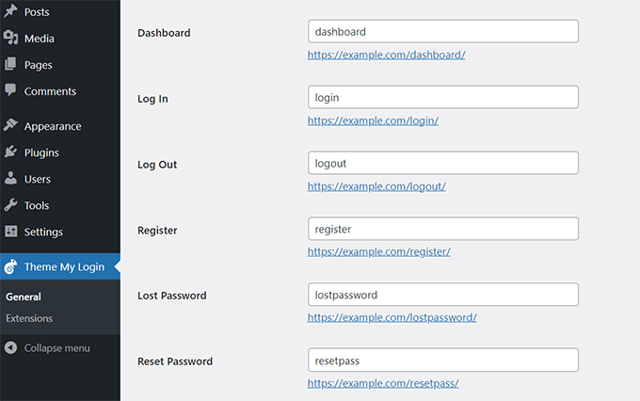Click the Tools wrench icon

(10, 204)
